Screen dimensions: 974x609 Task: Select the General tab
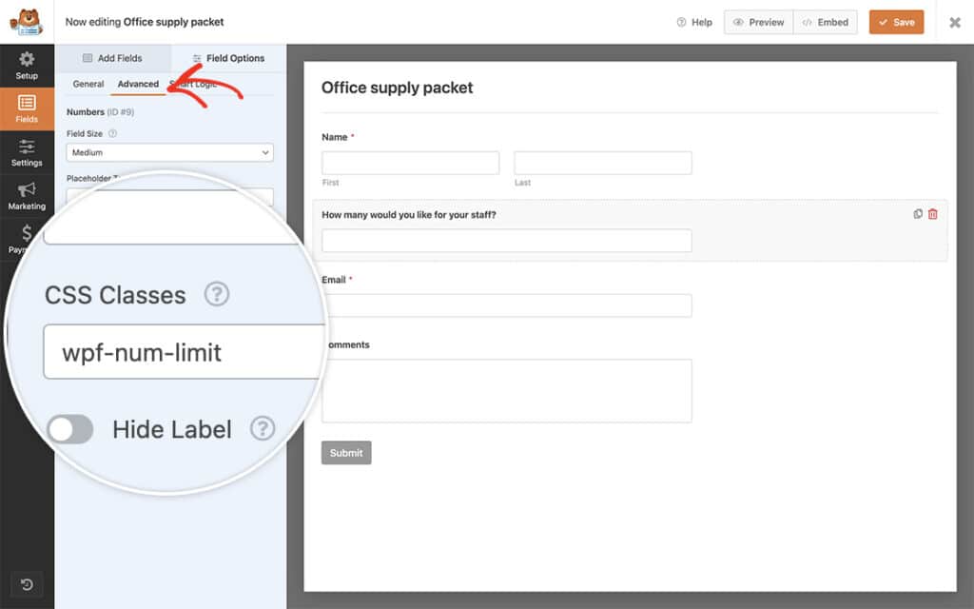88,84
